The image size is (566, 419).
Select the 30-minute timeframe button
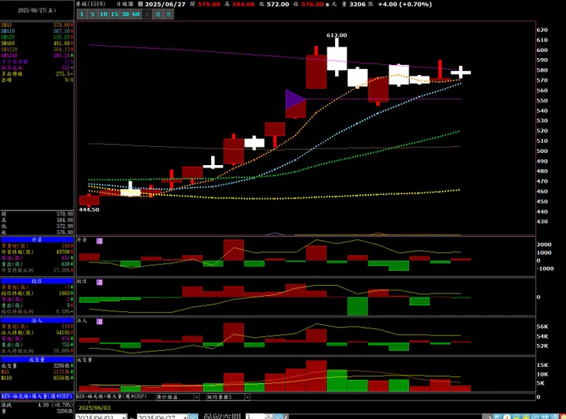coord(125,14)
